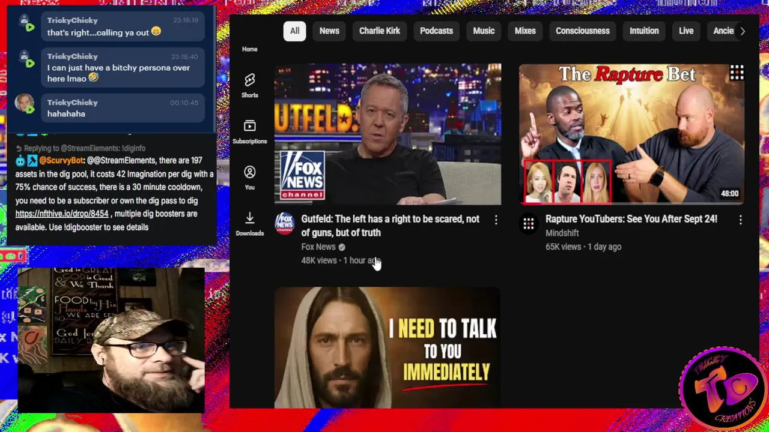Open Mindshift channel avatar icon
Screen dimensions: 769x432
(x=529, y=224)
